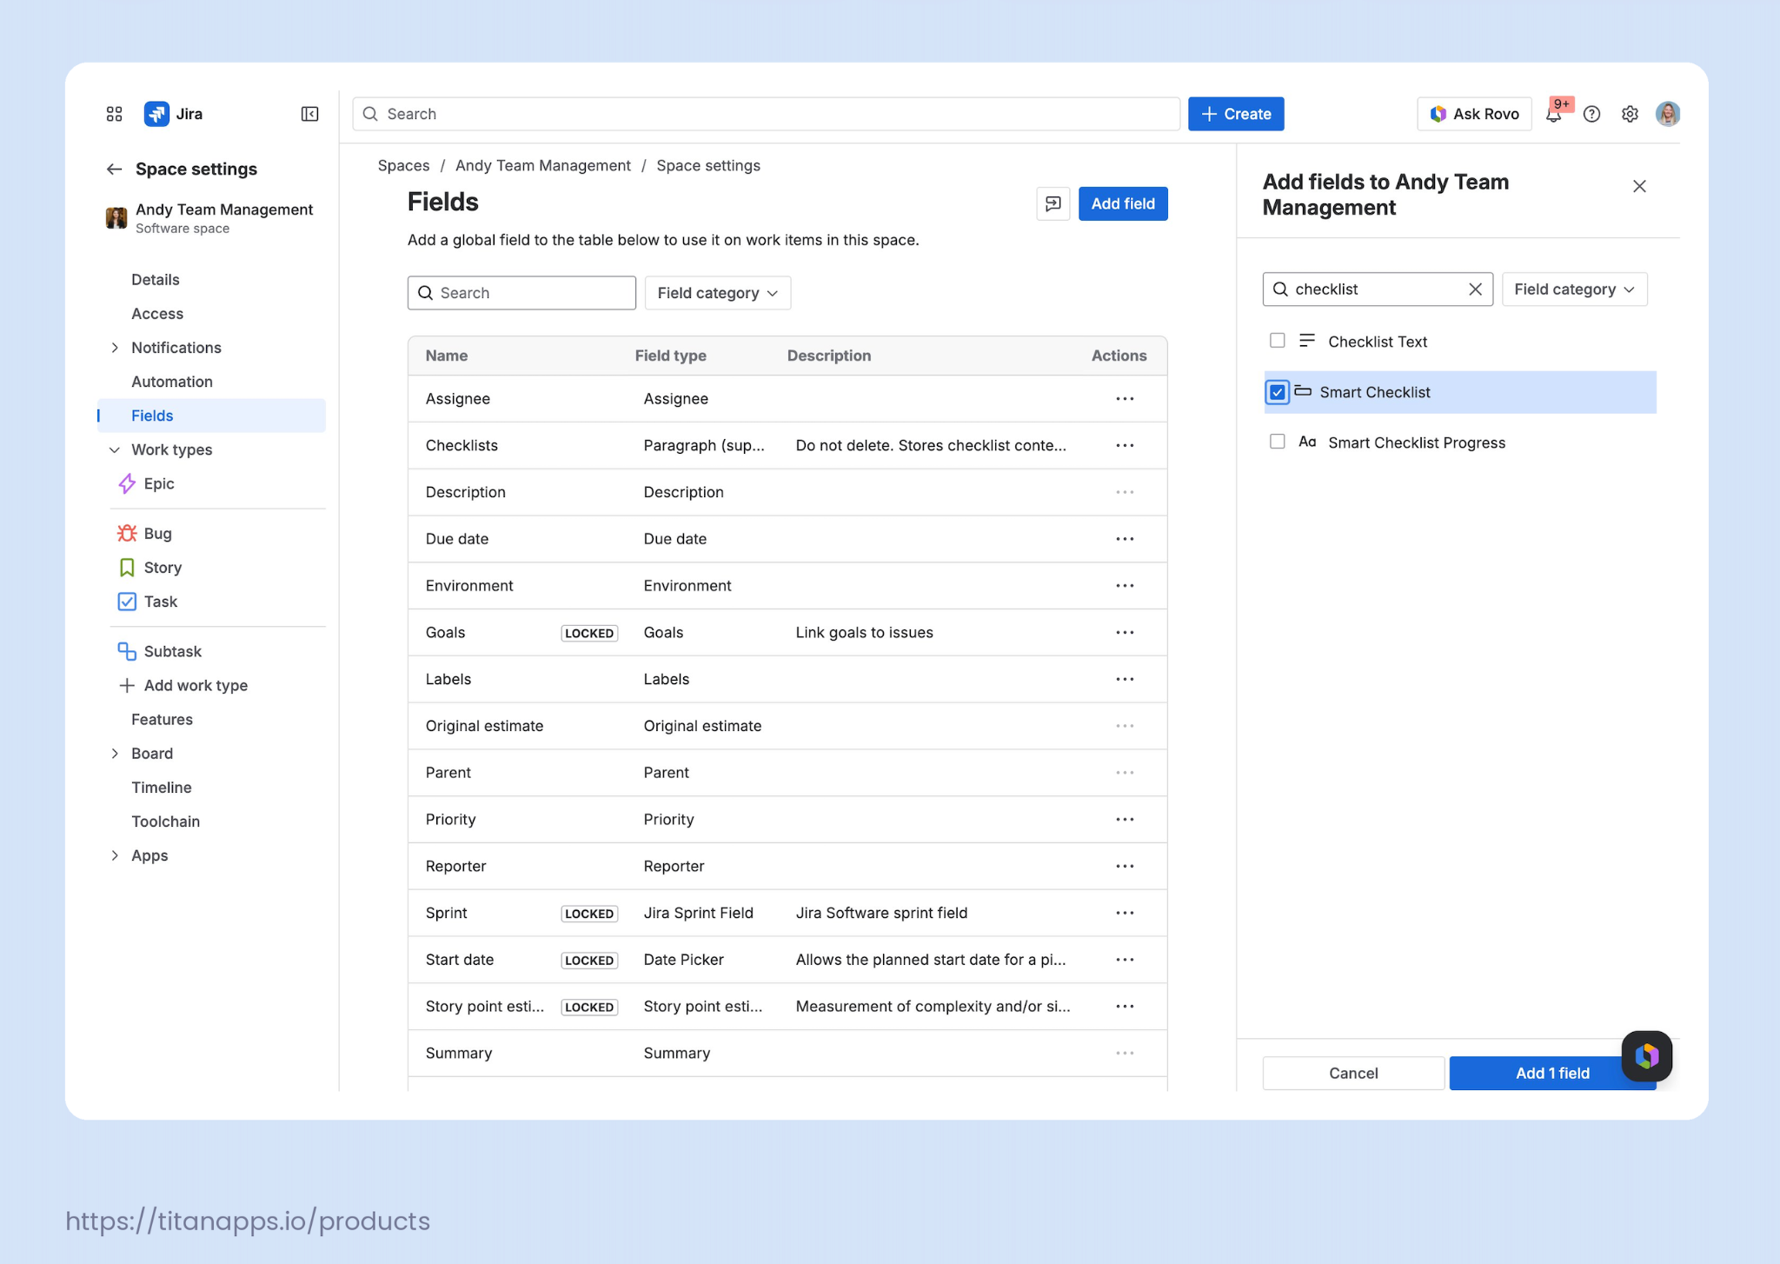The image size is (1780, 1264).
Task: Check the Checklist Text checkbox
Action: (x=1277, y=341)
